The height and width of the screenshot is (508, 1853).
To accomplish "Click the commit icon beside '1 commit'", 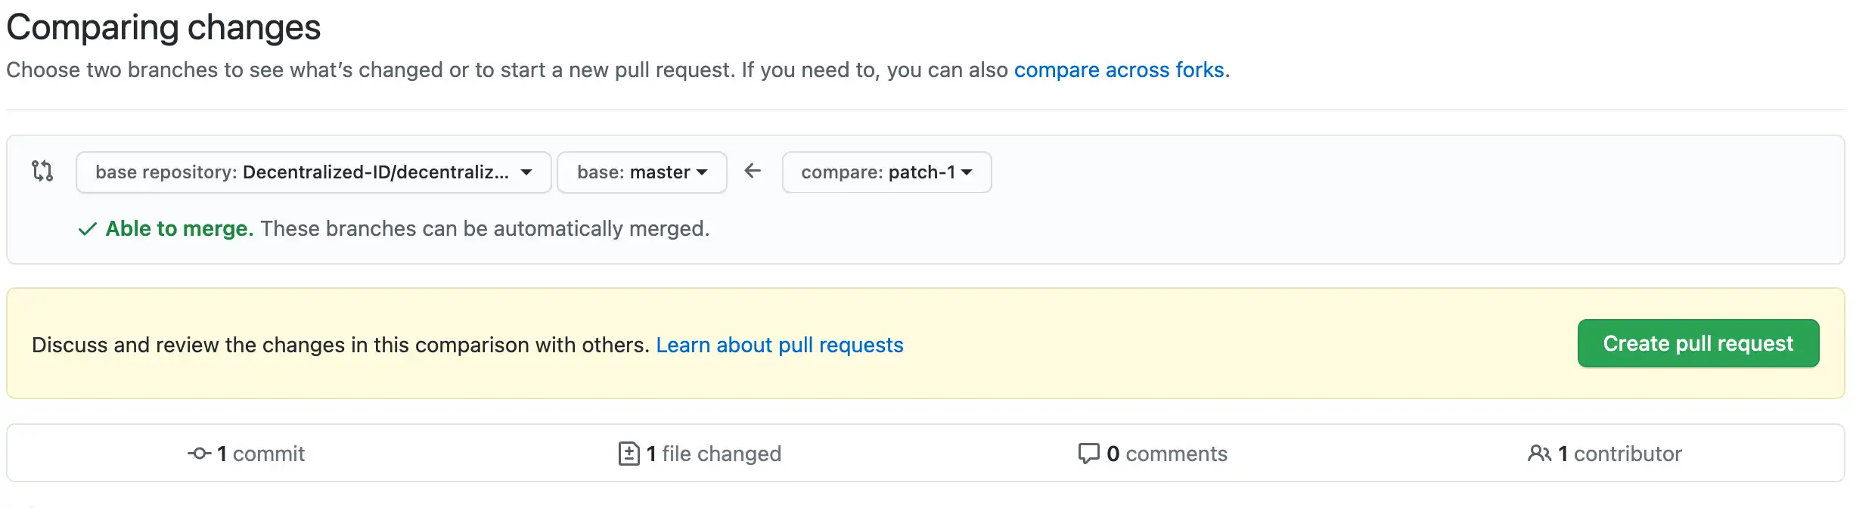I will tap(199, 454).
